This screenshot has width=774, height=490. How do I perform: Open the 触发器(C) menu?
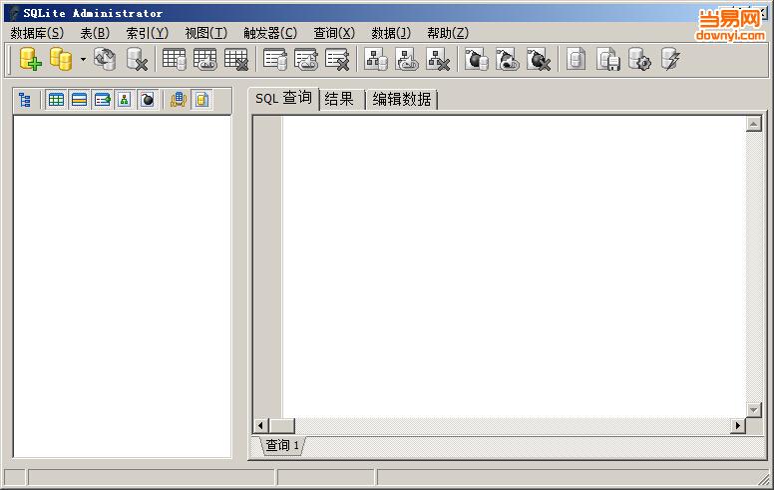(x=269, y=33)
